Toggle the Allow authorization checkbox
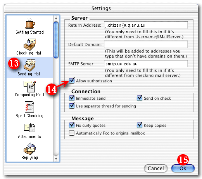 tap(72, 81)
